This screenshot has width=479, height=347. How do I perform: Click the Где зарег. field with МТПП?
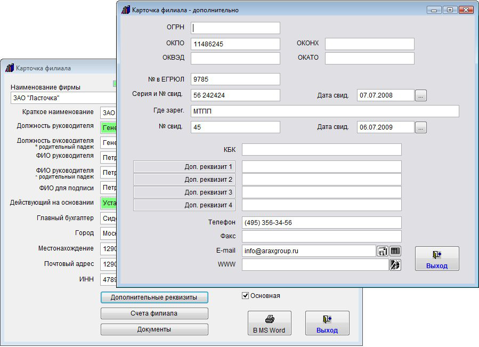[324, 111]
